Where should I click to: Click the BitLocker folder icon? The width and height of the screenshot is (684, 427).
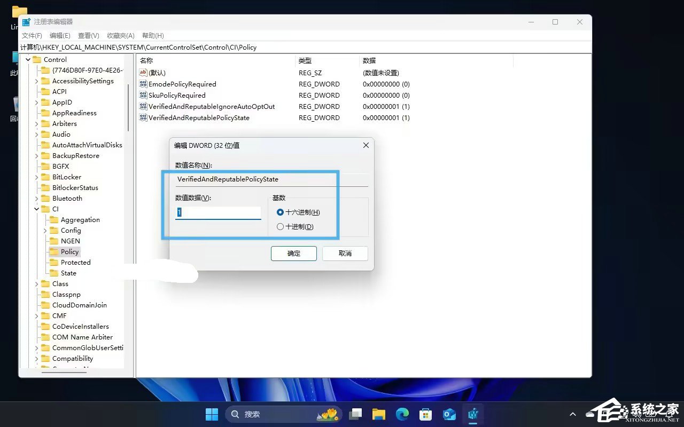[45, 177]
